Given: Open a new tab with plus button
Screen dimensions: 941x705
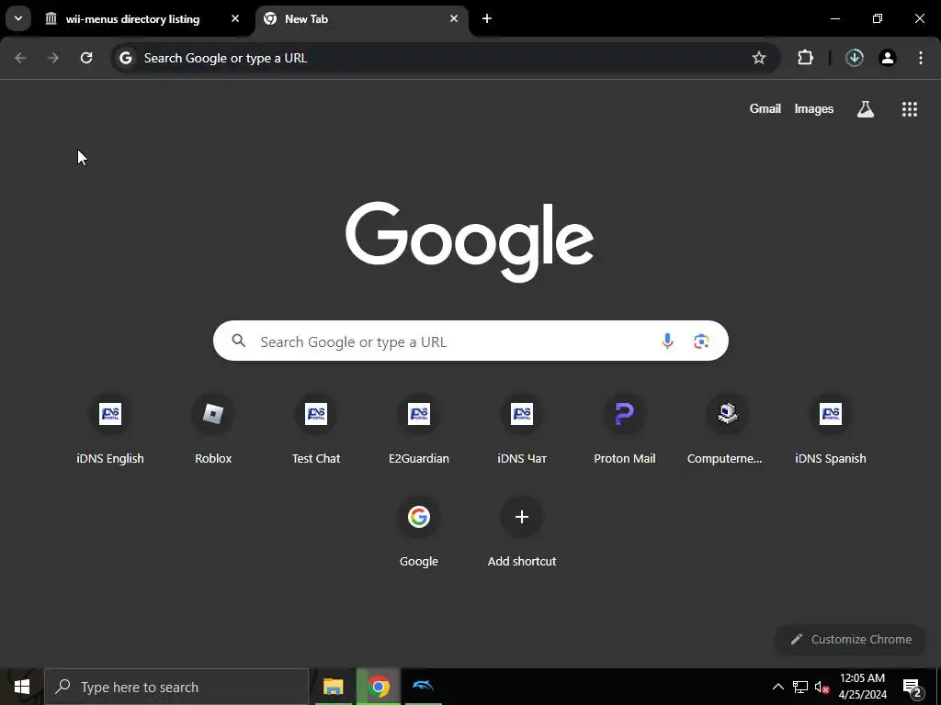Looking at the screenshot, I should [487, 18].
